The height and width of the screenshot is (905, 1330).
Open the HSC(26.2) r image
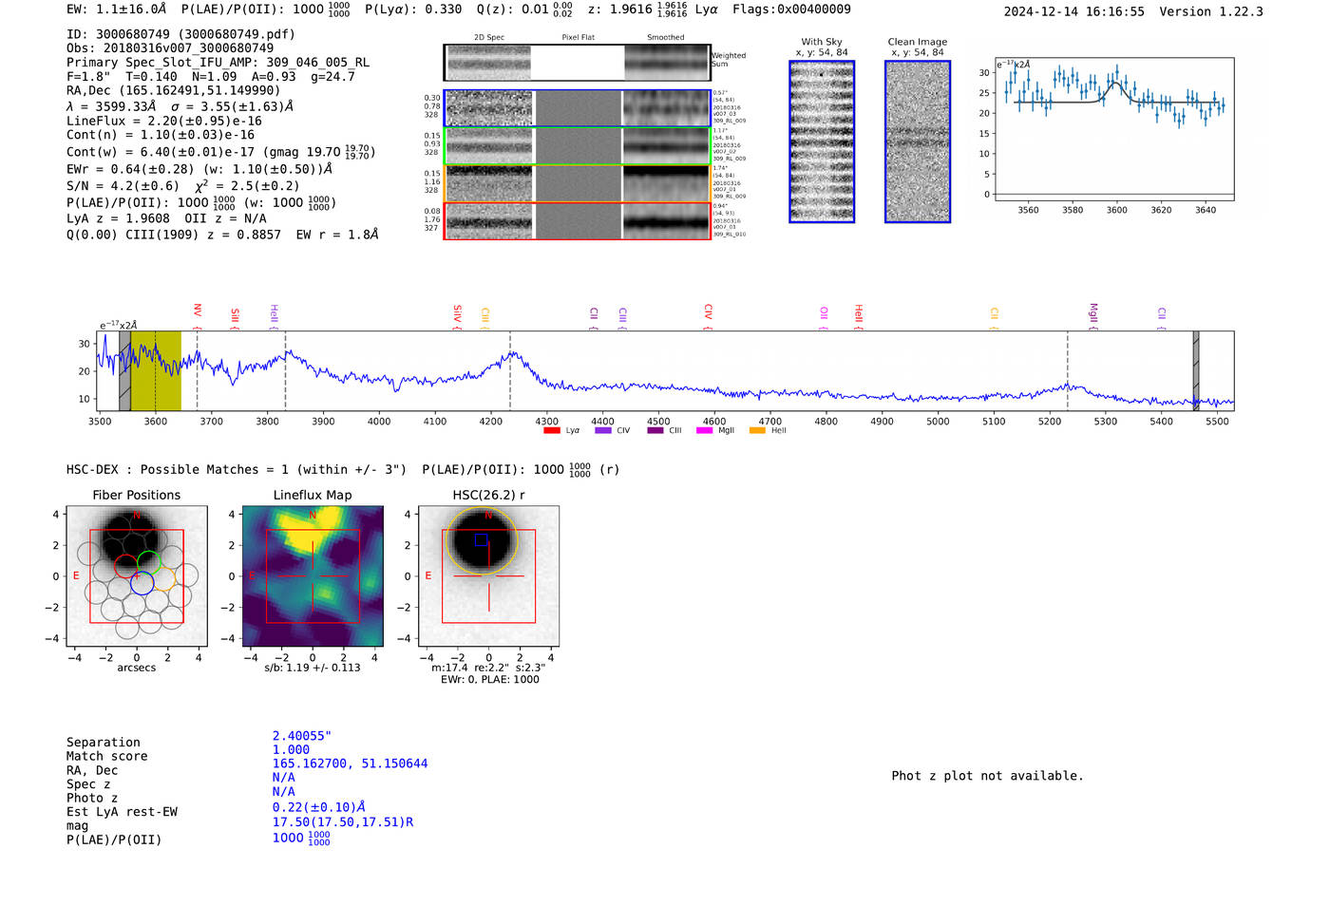(488, 576)
